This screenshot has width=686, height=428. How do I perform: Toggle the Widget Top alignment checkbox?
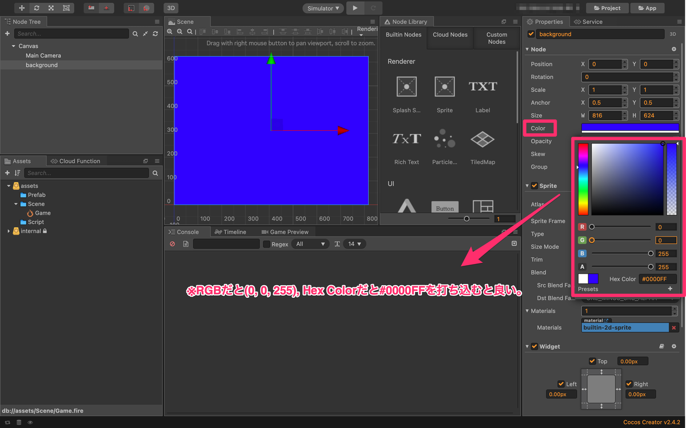tap(592, 361)
